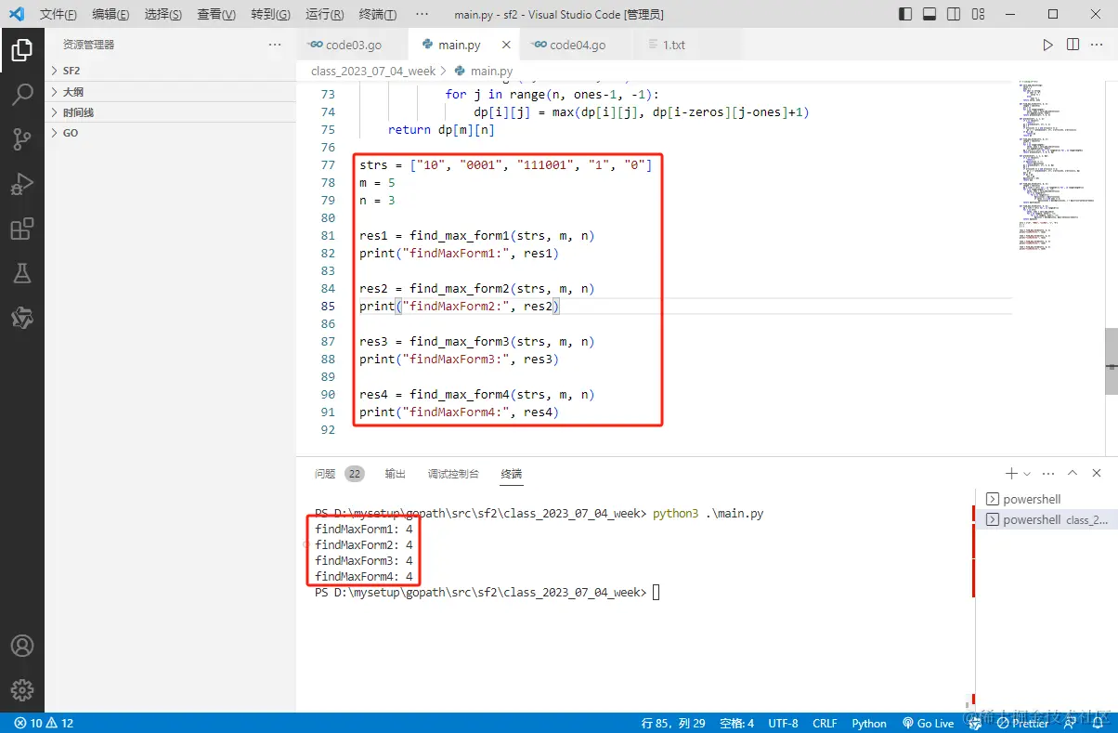Split the editor to the right

[1072, 45]
